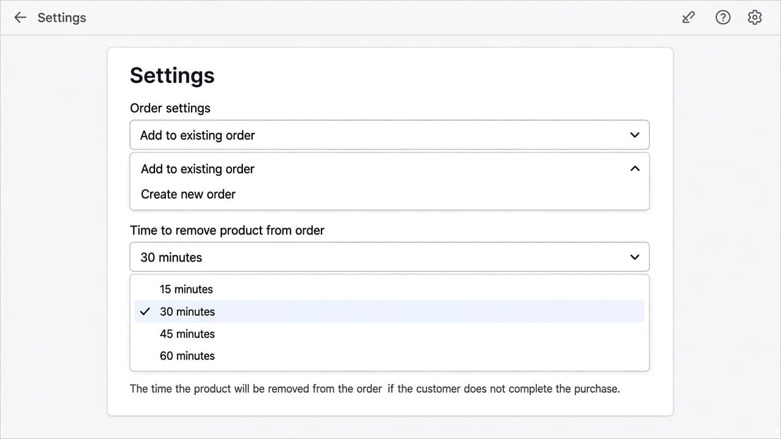Go back with the left arrow icon
Screen dimensions: 781x439
coord(20,18)
